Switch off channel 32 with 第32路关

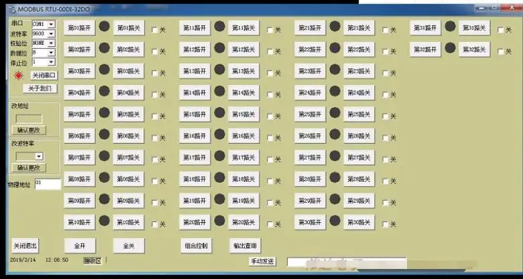(x=474, y=50)
